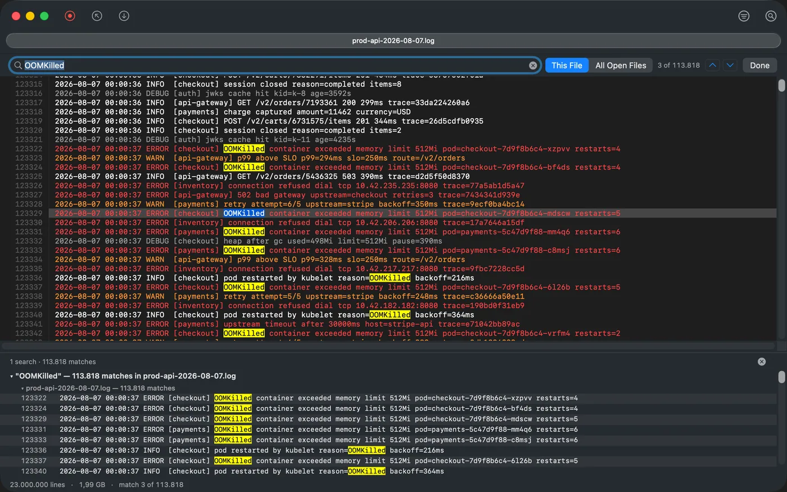Open result line 123340 backoff=364ms
This screenshot has width=787, height=492.
[388, 471]
